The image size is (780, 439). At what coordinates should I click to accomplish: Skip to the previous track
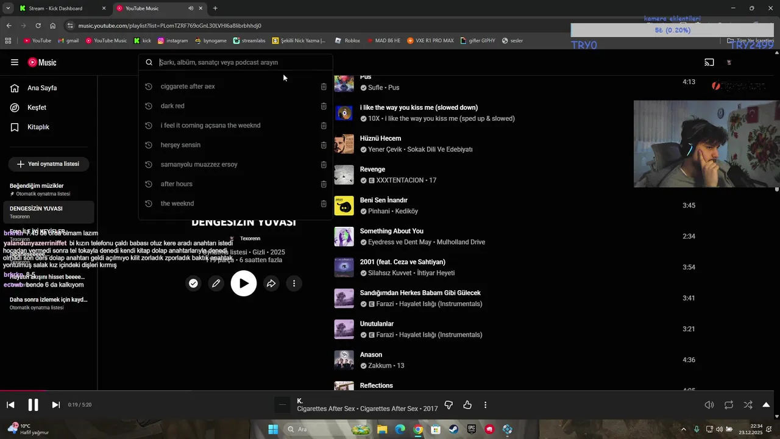pos(10,405)
